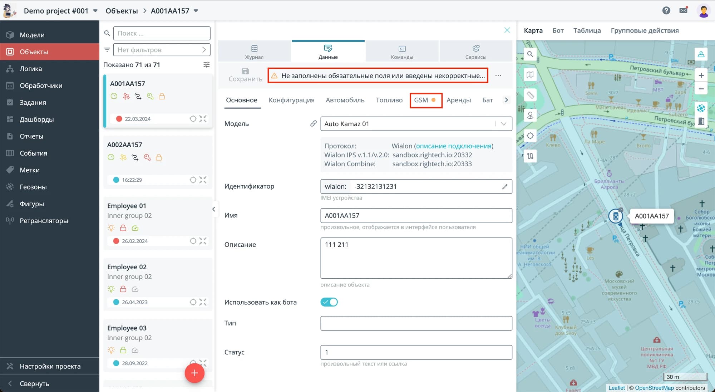Open list display settings icon
715x392 pixels.
click(206, 65)
